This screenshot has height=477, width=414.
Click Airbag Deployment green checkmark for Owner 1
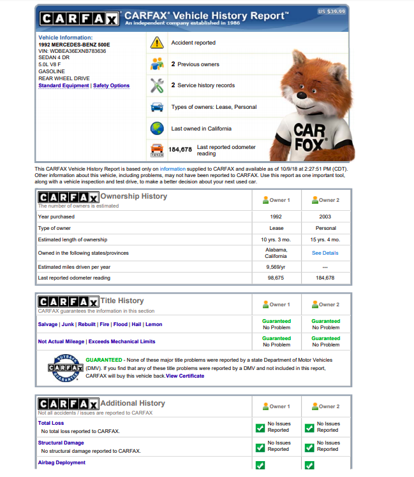260,465
